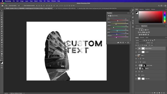Switch to the Gradients tab
Viewport: 167px width, 94px height.
pos(147,9)
